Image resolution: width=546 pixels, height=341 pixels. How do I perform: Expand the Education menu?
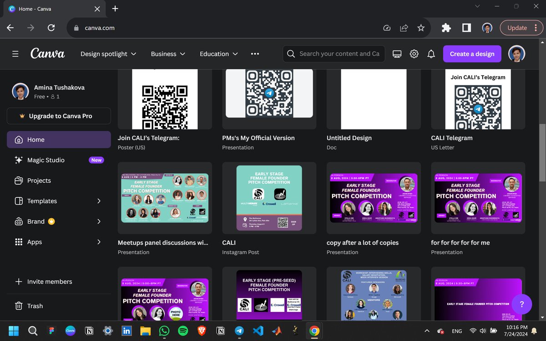[219, 54]
